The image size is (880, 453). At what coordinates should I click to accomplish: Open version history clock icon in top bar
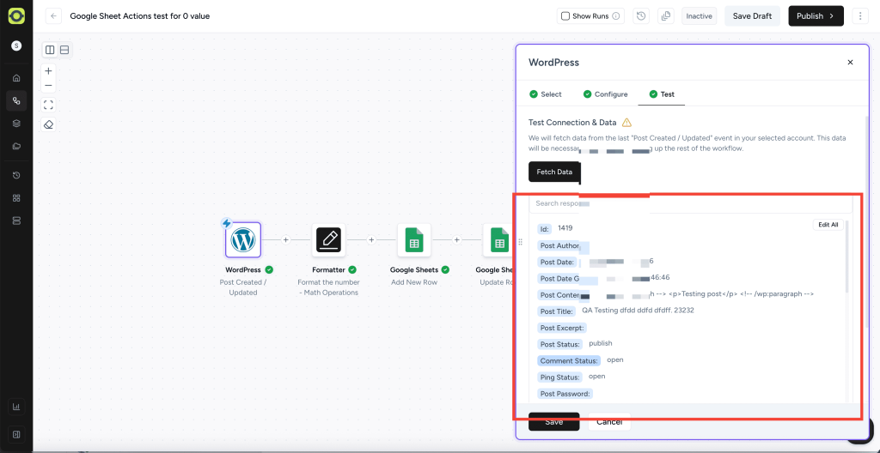click(641, 16)
